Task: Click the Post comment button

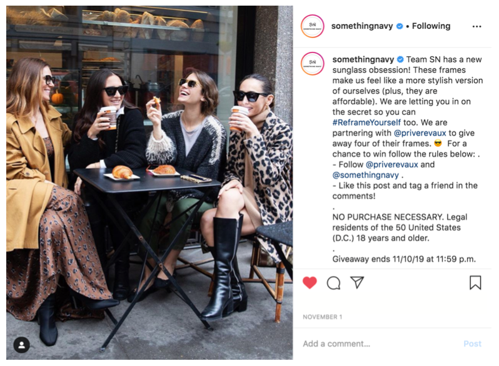Action: click(472, 344)
